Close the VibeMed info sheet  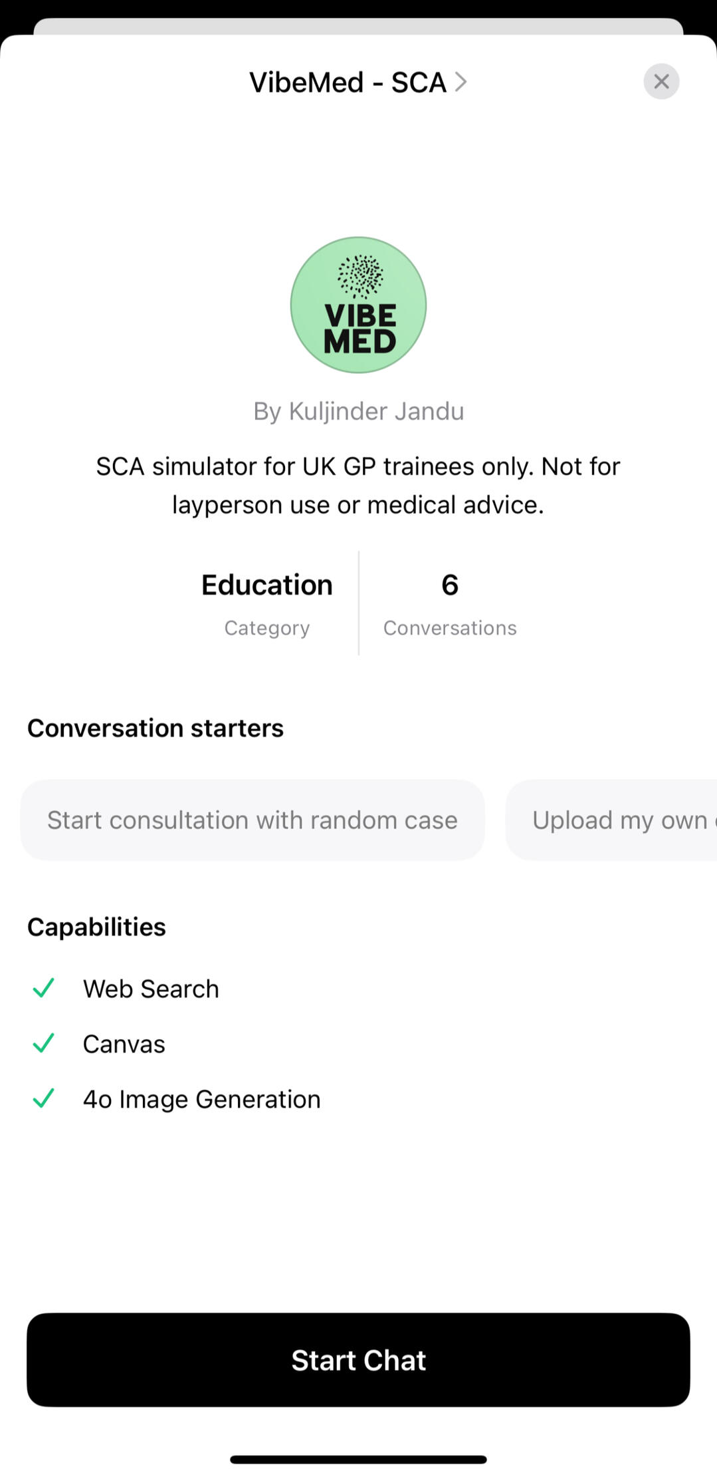pyautogui.click(x=661, y=82)
